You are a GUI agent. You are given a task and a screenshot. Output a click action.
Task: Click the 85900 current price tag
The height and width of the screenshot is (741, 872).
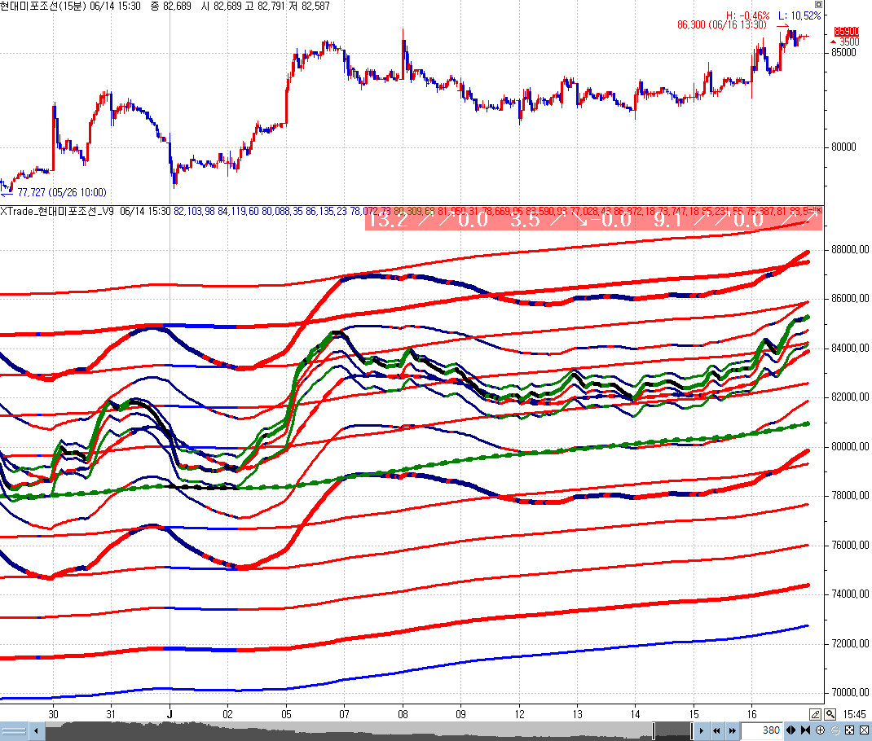pyautogui.click(x=848, y=31)
